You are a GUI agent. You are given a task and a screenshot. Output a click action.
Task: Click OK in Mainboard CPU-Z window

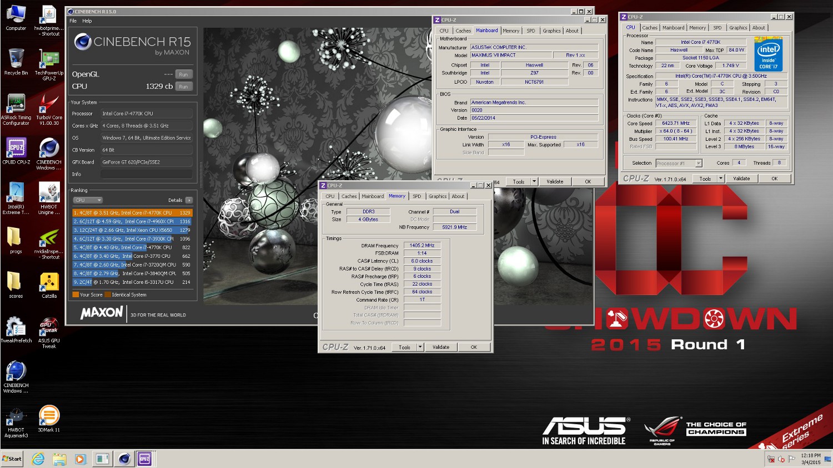pos(588,181)
